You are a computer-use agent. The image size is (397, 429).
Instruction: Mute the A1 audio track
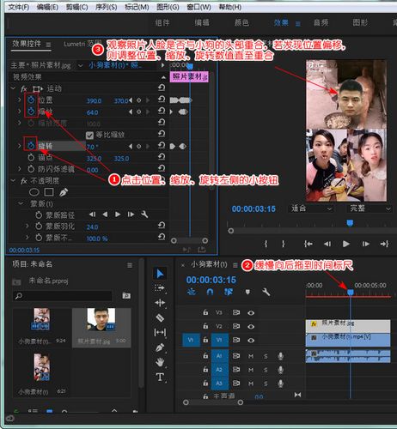(251, 356)
